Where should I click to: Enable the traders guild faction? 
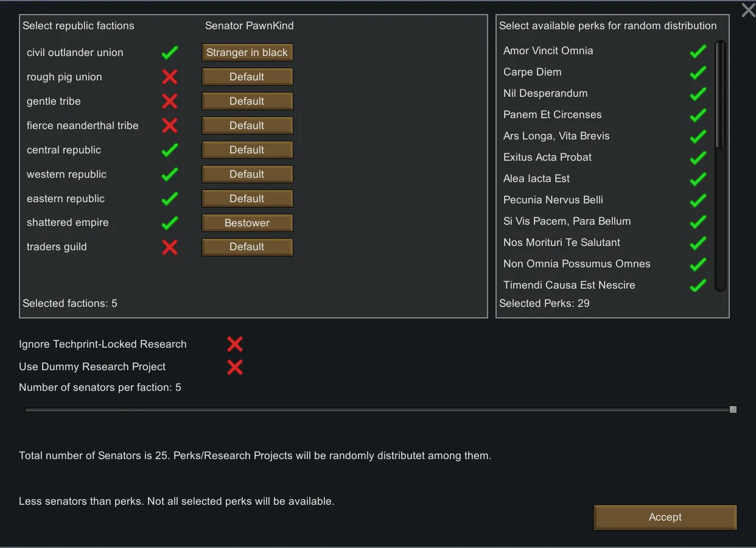click(170, 247)
